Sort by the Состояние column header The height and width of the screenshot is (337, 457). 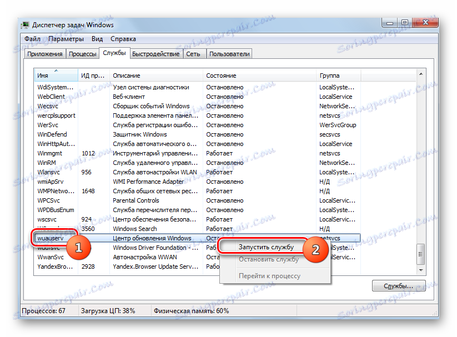coord(259,76)
